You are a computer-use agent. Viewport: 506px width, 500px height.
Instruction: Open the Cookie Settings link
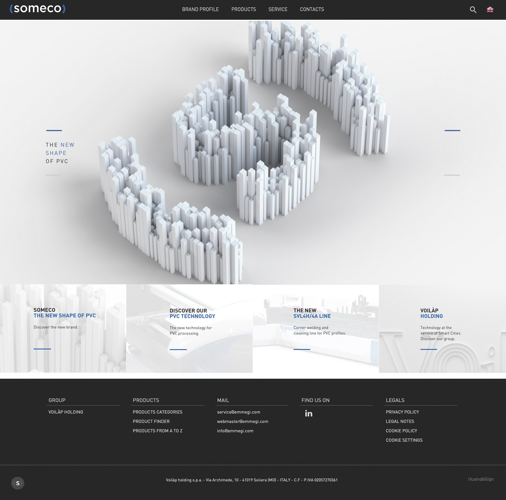(x=404, y=440)
